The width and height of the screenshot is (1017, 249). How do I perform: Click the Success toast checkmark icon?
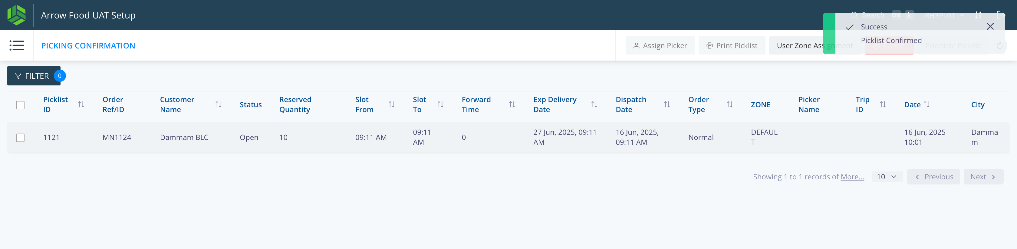coord(850,27)
